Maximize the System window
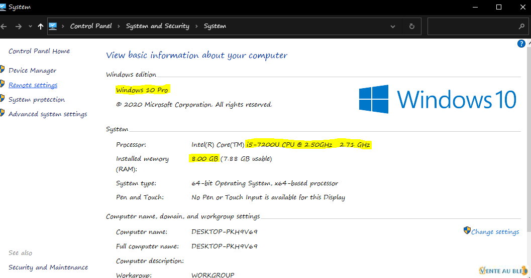The width and height of the screenshot is (531, 278). pyautogui.click(x=499, y=7)
